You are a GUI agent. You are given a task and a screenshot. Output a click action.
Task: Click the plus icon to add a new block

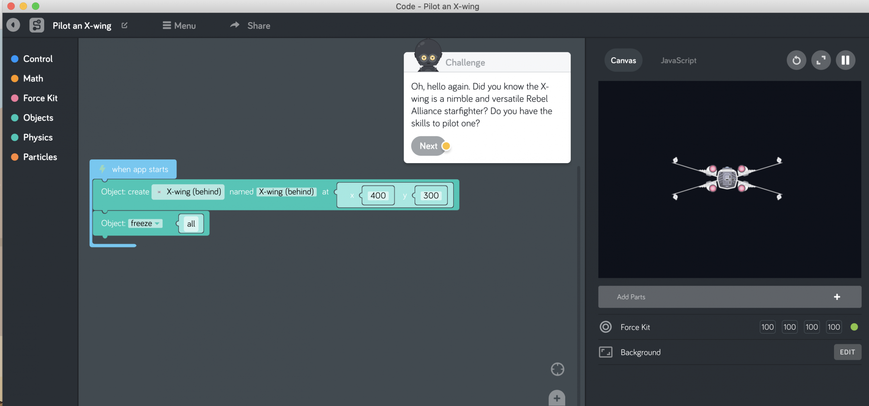pyautogui.click(x=556, y=399)
